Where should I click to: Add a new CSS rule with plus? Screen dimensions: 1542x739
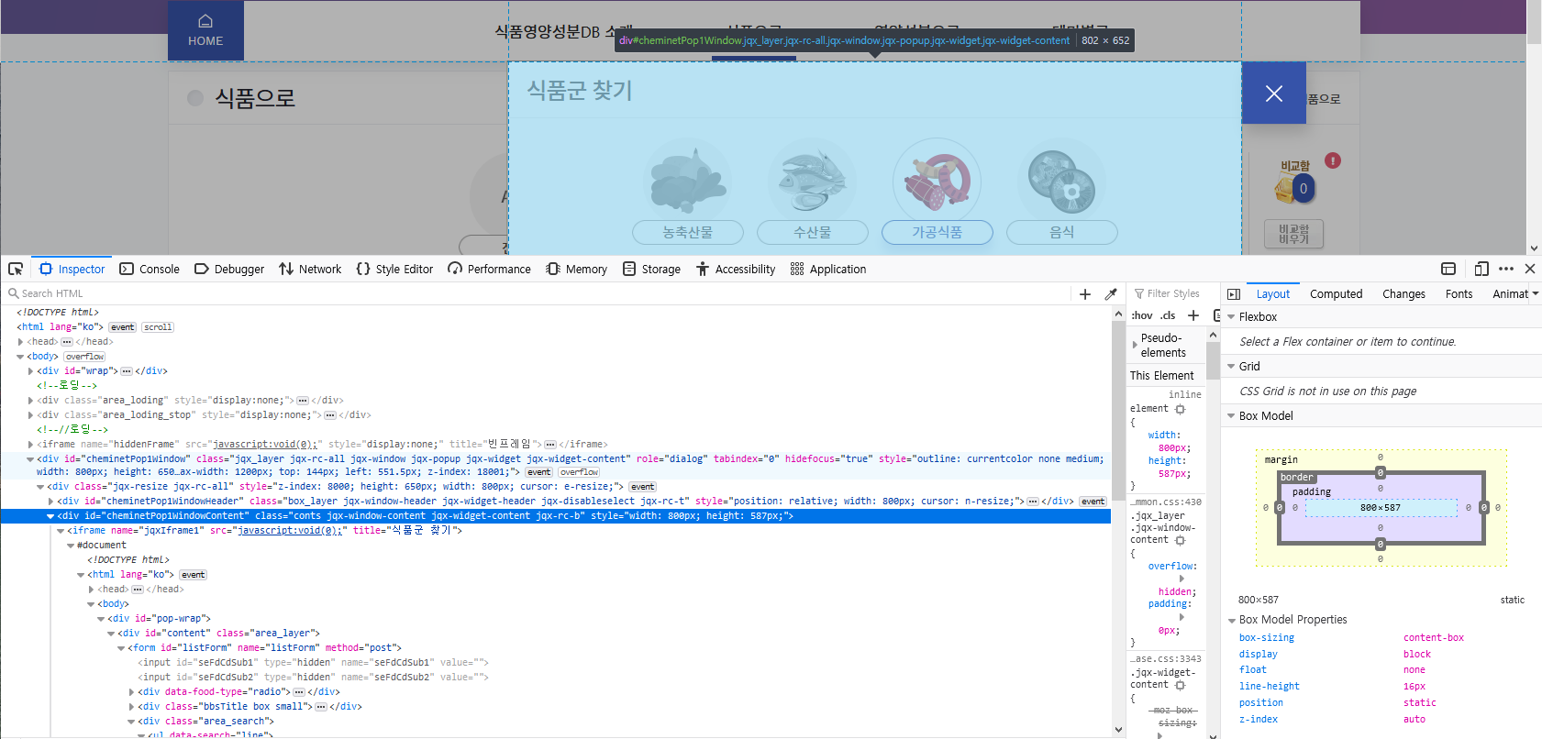pos(1193,315)
